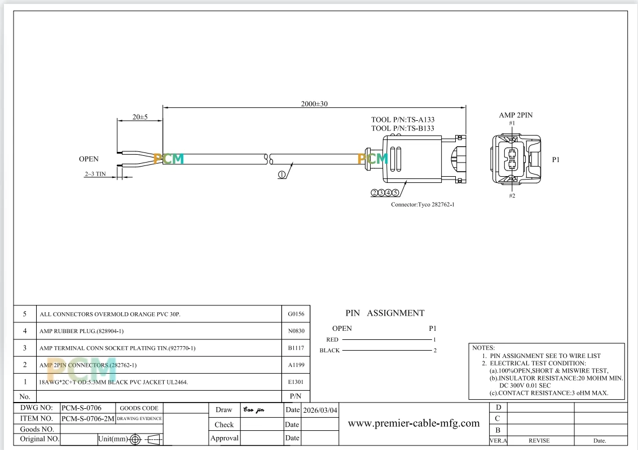Click the ITEM NO value PCM-S-0706-2M
The width and height of the screenshot is (638, 450).
88,418
